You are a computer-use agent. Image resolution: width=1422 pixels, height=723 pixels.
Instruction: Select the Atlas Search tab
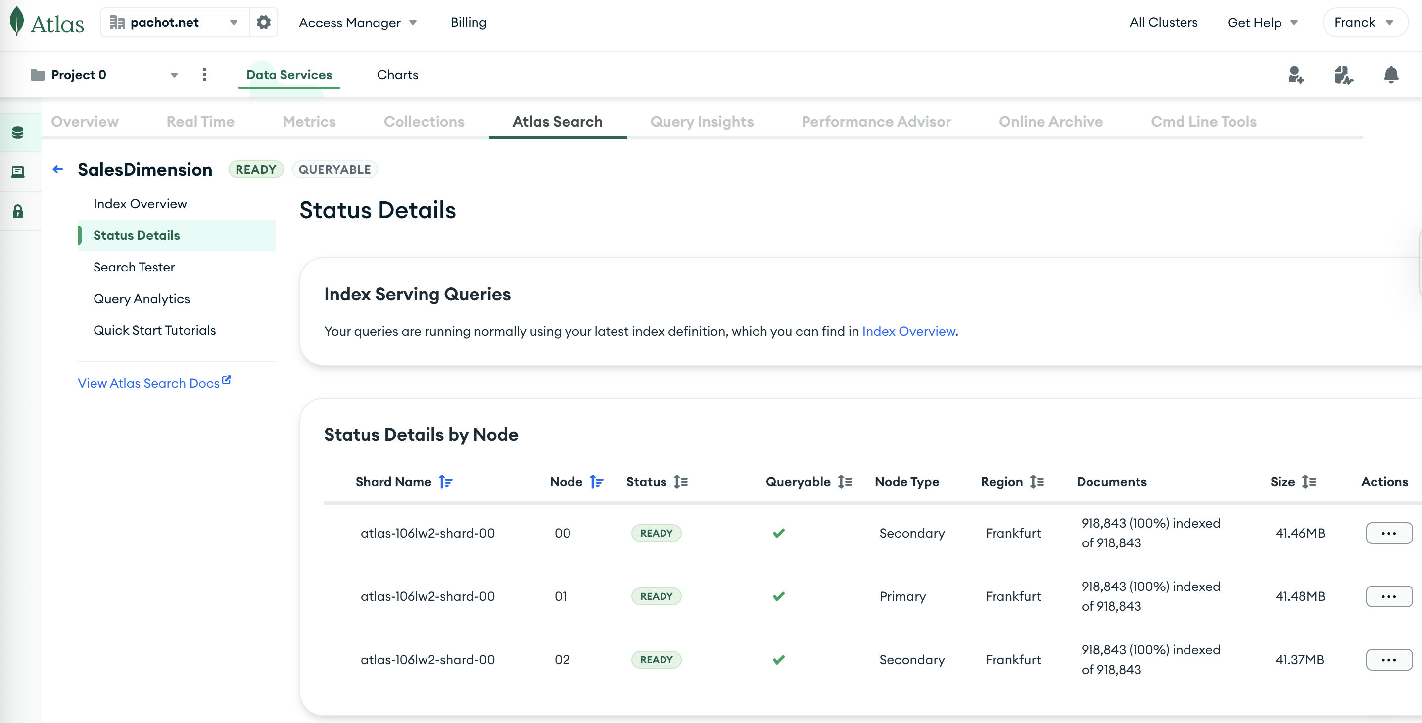point(558,122)
